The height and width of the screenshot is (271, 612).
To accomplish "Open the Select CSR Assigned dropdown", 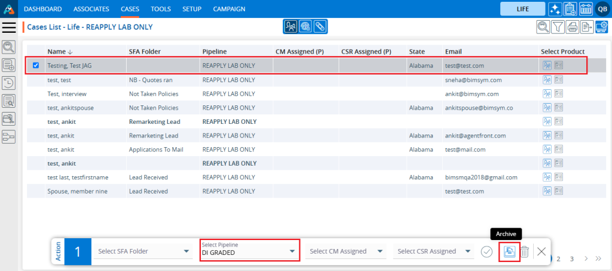I will (x=434, y=251).
